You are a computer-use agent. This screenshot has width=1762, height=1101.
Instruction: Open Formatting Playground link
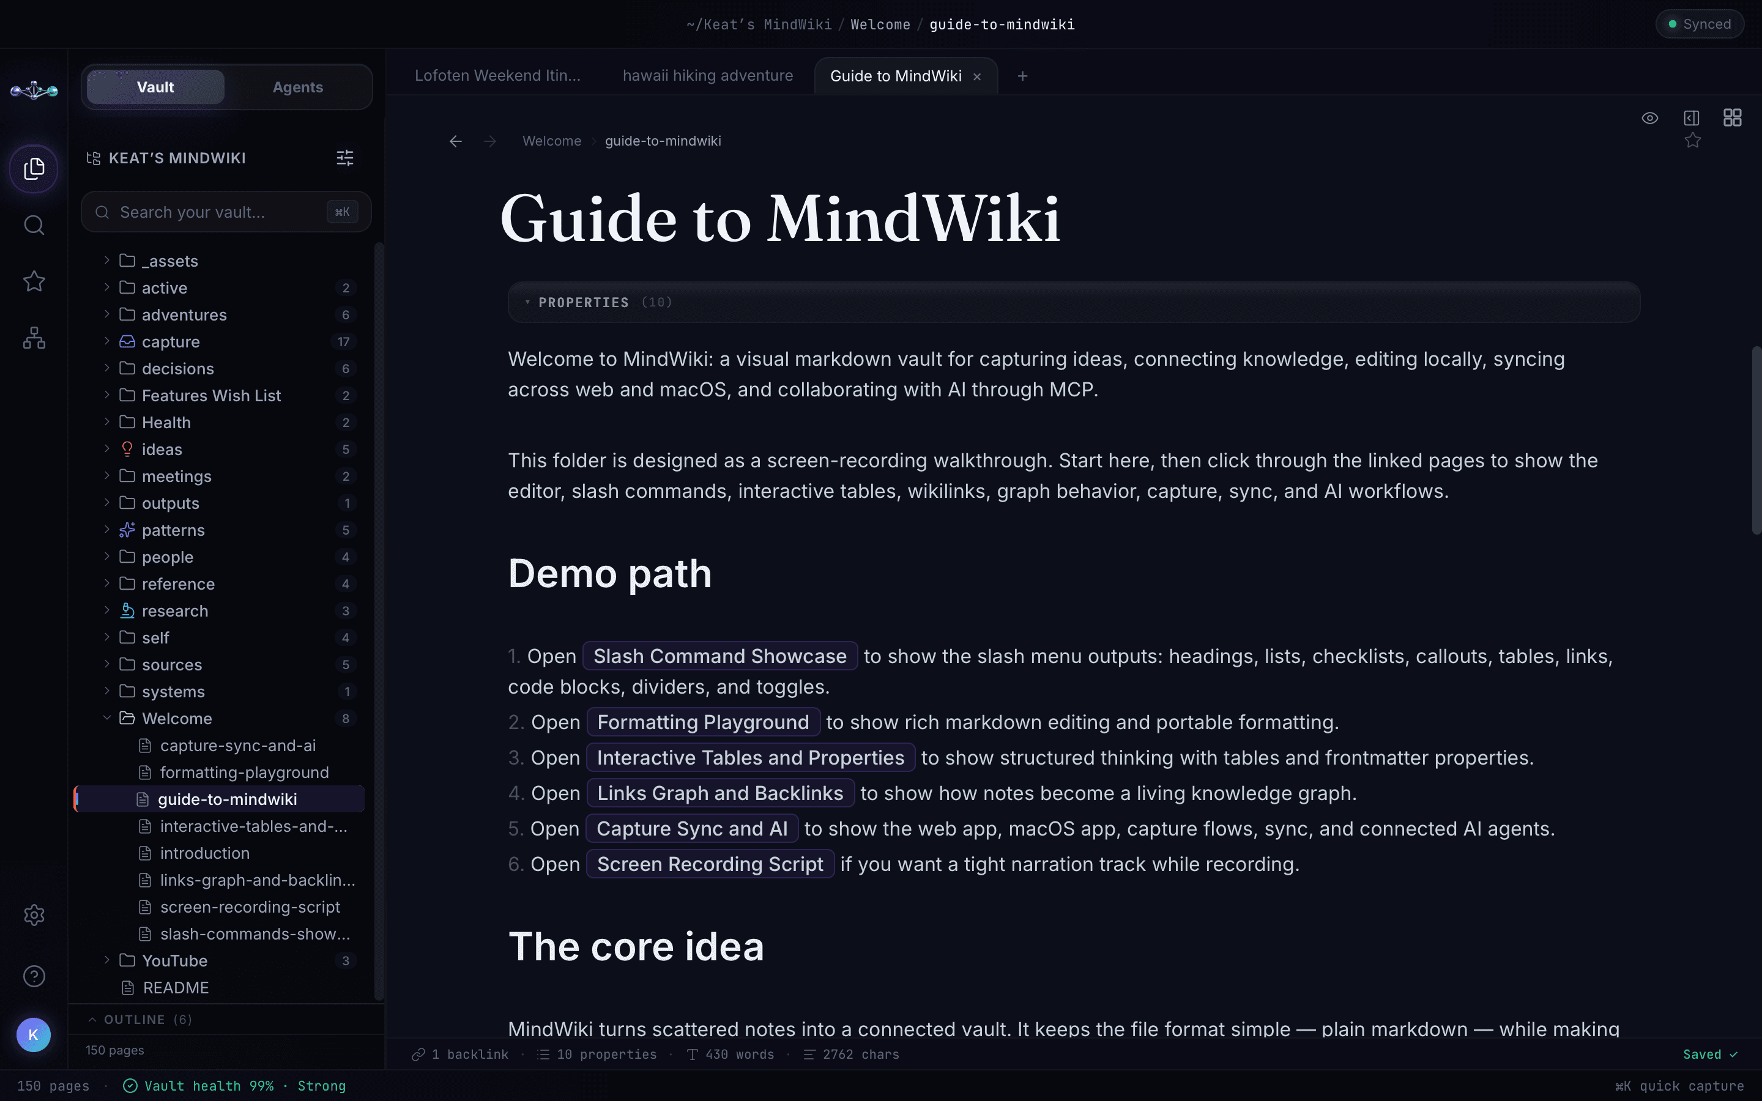click(x=702, y=722)
